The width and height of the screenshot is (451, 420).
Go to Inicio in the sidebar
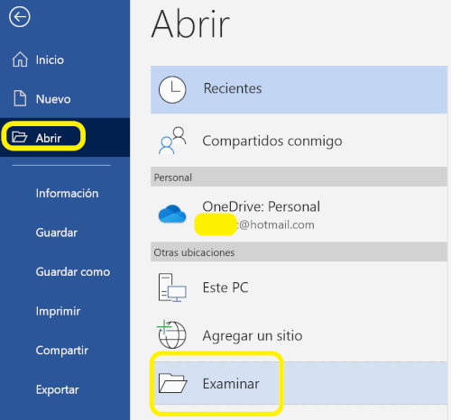(x=65, y=59)
